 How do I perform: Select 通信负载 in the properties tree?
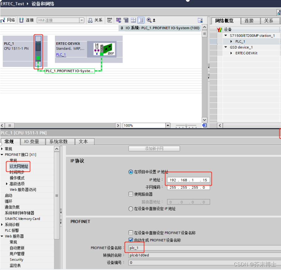[x=12, y=207]
